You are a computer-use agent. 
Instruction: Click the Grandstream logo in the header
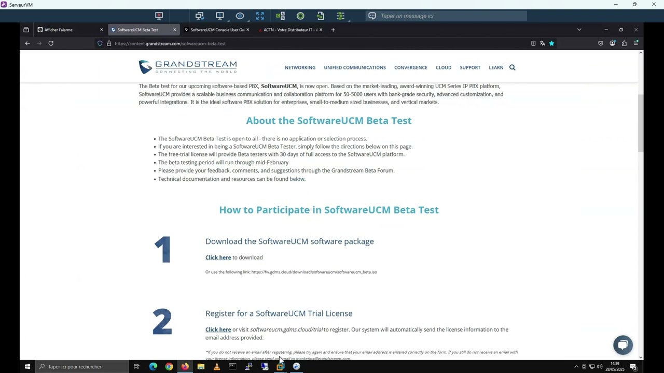tap(188, 67)
